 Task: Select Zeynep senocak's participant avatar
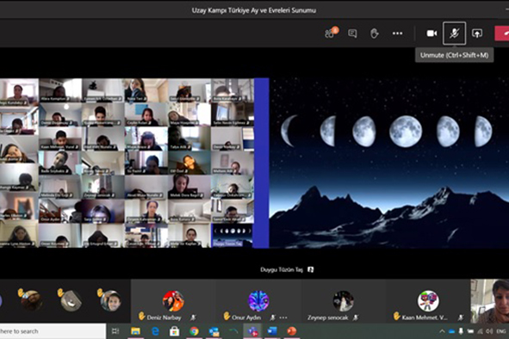click(x=343, y=301)
